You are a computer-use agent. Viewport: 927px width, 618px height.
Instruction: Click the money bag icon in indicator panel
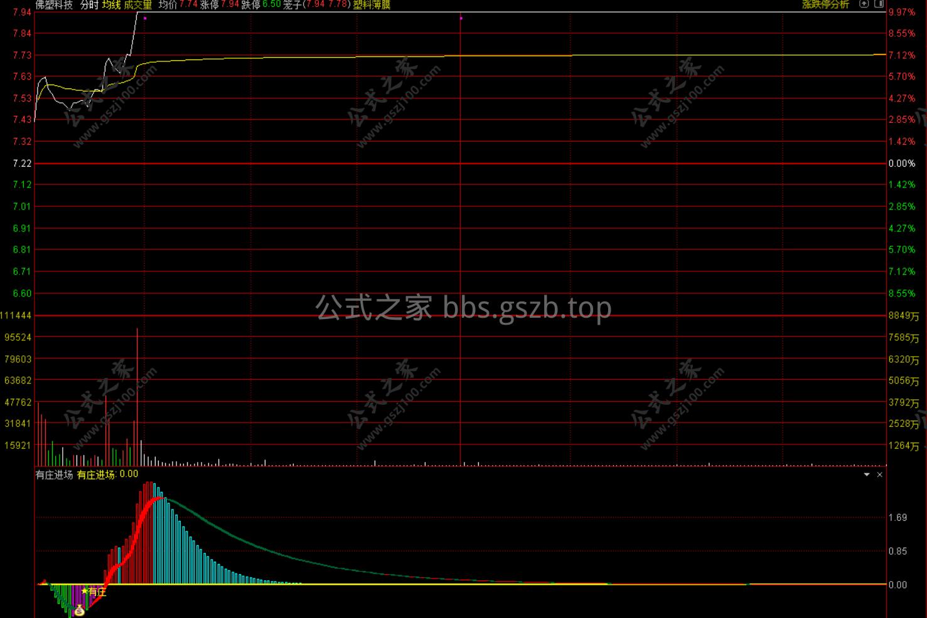[x=79, y=610]
